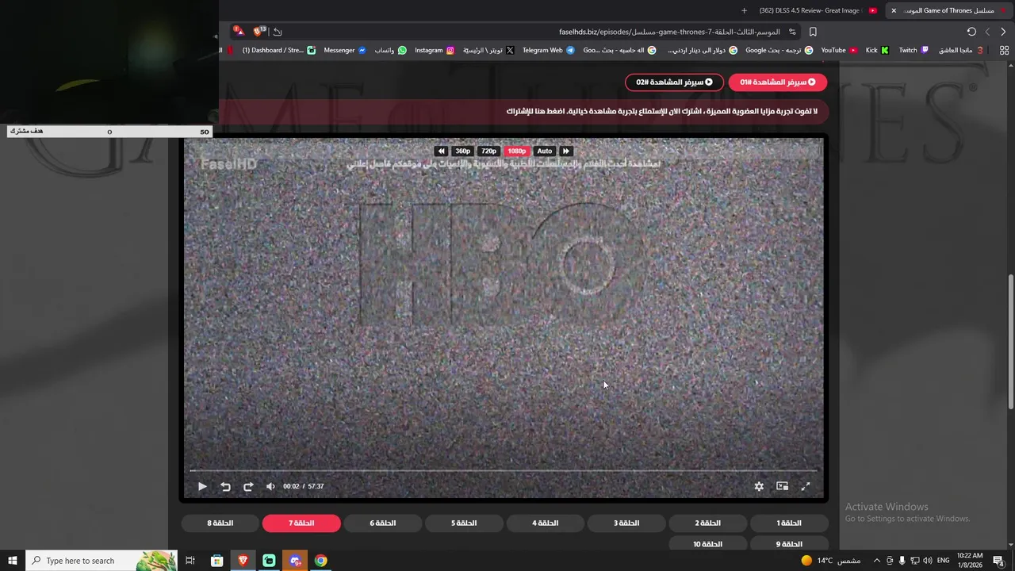1015x571 pixels.
Task: Open the Windows Start menu
Action: pos(13,561)
